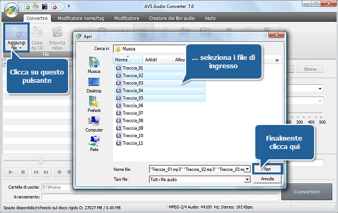Click the Copia da CD ribbon button
This screenshot has width=338, height=213.
point(37,38)
